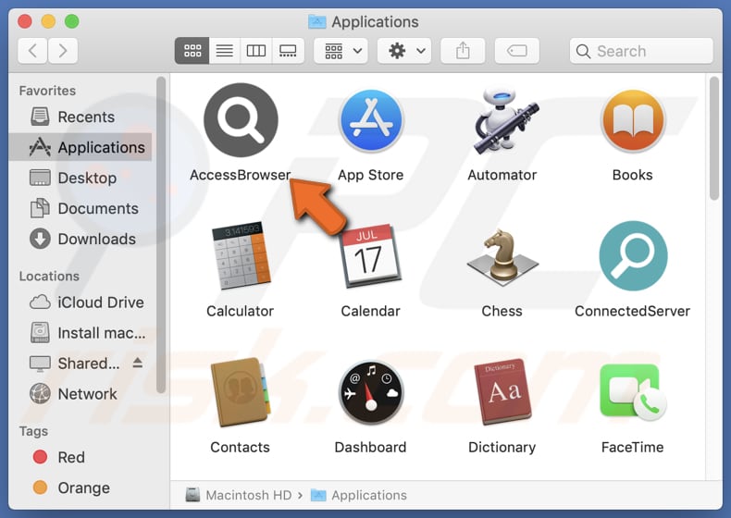731x518 pixels.
Task: Click Applications folder in the path bar
Action: [x=359, y=495]
